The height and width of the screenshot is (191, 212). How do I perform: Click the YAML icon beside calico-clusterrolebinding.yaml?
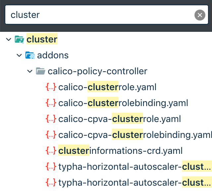(x=51, y=103)
